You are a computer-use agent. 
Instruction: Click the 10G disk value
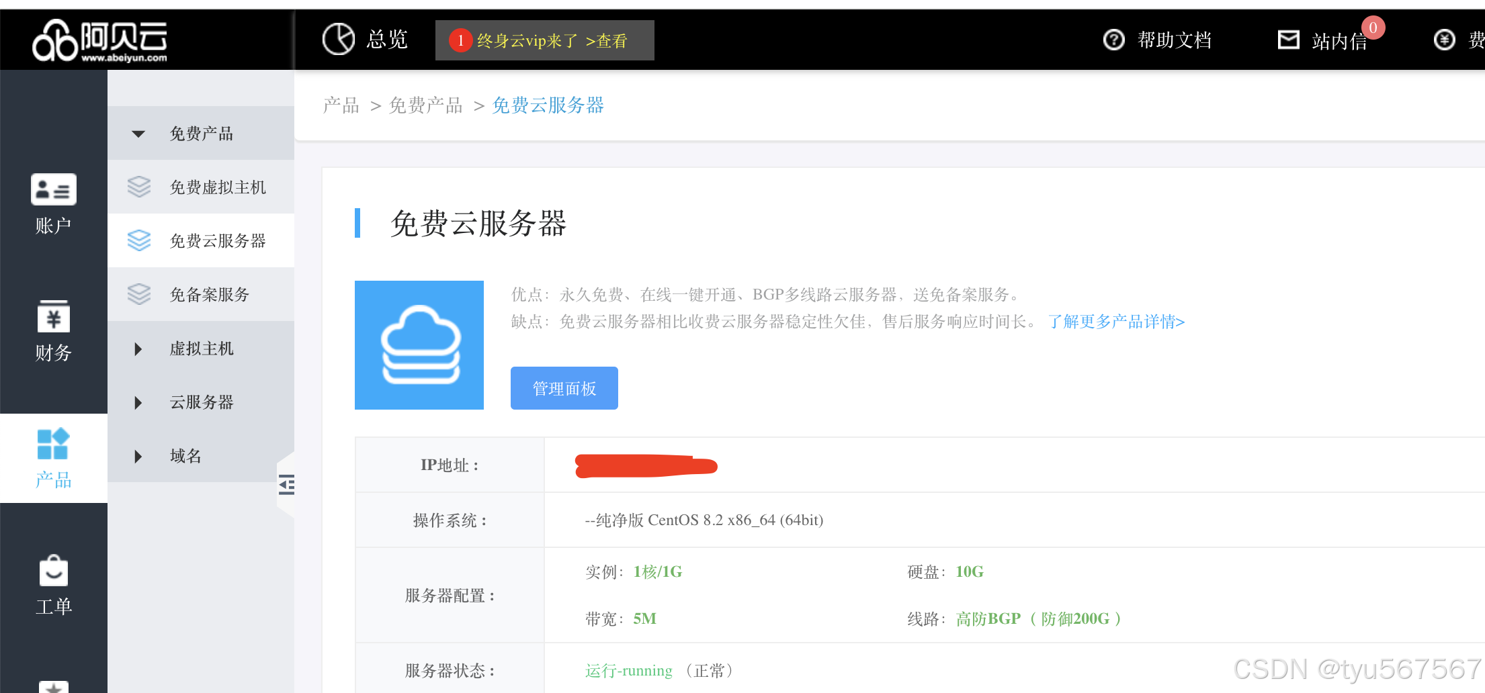pos(970,571)
